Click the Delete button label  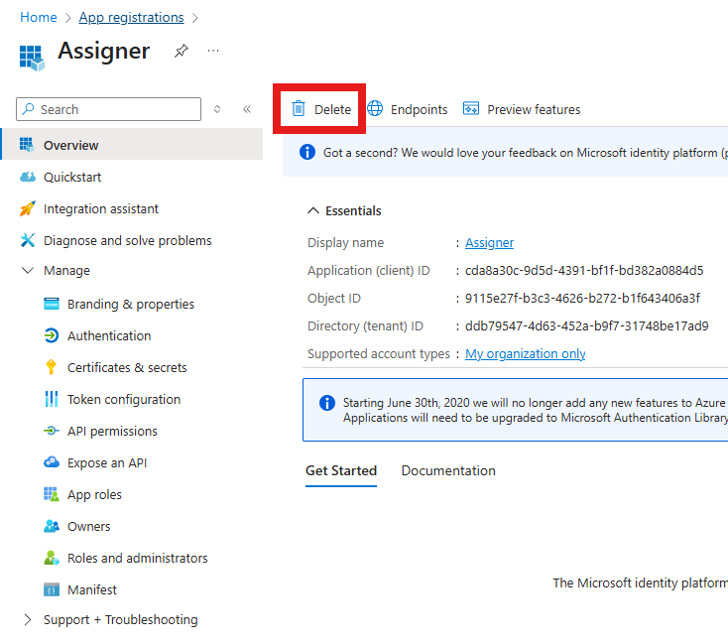click(332, 109)
